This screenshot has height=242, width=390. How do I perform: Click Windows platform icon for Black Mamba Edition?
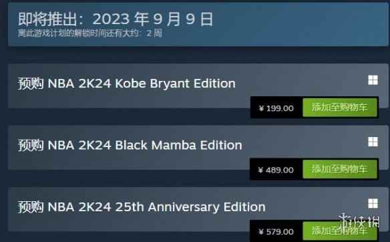373,142
